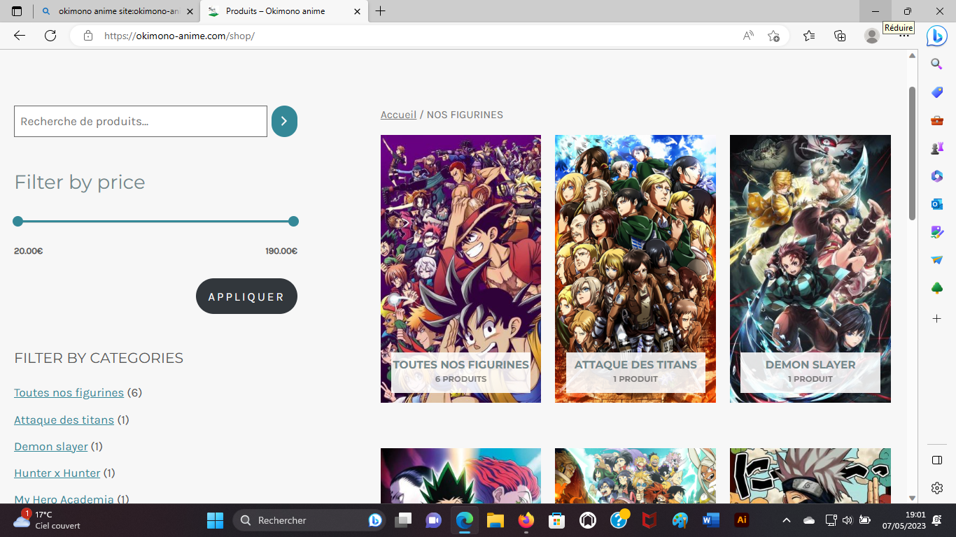This screenshot has width=956, height=537.
Task: Click the browser refresh icon
Action: tap(50, 36)
